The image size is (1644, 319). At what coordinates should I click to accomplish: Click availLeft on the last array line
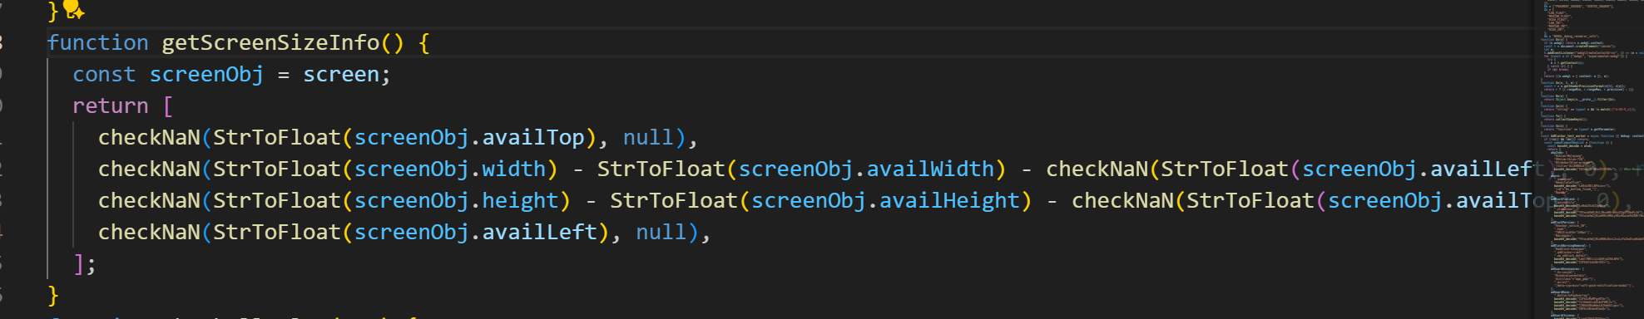pos(540,233)
